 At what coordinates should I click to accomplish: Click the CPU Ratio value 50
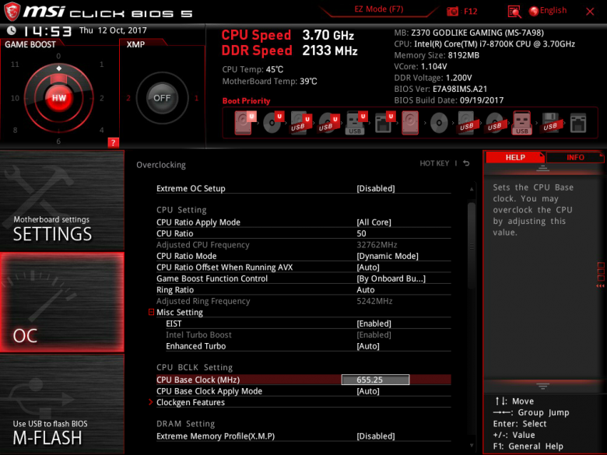click(x=361, y=233)
